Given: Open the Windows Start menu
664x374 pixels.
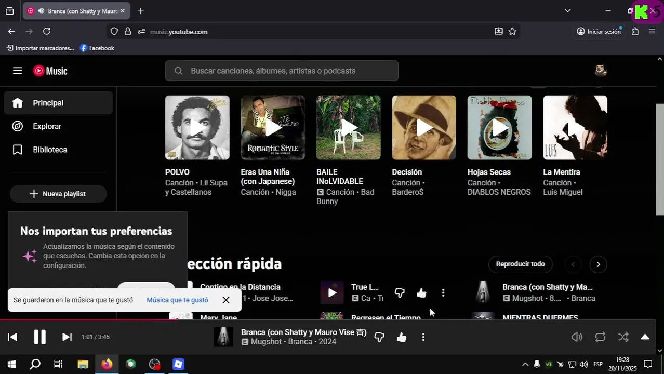Looking at the screenshot, I should pos(11,364).
